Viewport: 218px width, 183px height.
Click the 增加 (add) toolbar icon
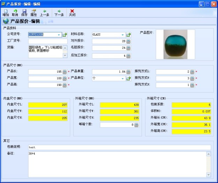[x=6, y=13]
